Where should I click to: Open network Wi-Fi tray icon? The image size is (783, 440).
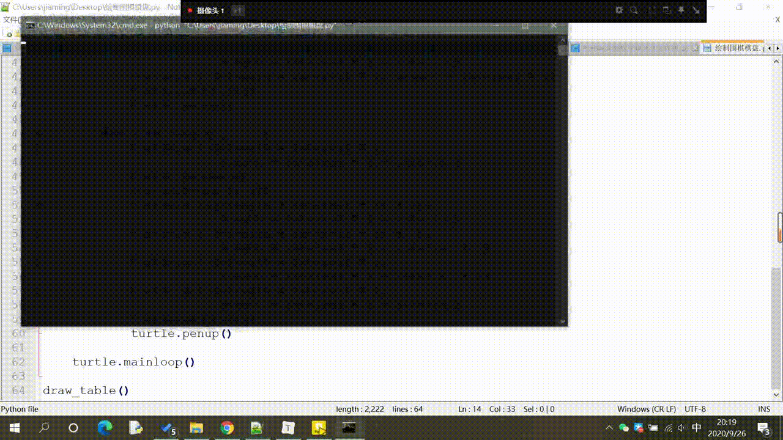[x=669, y=428]
